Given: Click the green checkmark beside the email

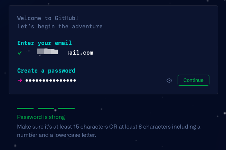Looking at the screenshot, I should (20, 53).
